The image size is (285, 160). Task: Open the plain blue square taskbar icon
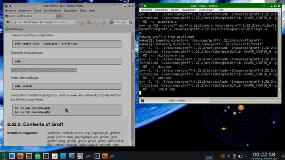(63, 156)
